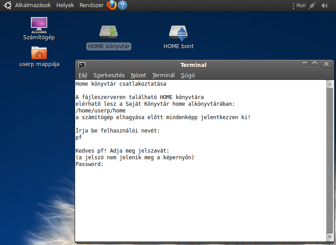336x245 pixels.
Task: Click the blue help question mark icon
Action: tap(122, 5)
